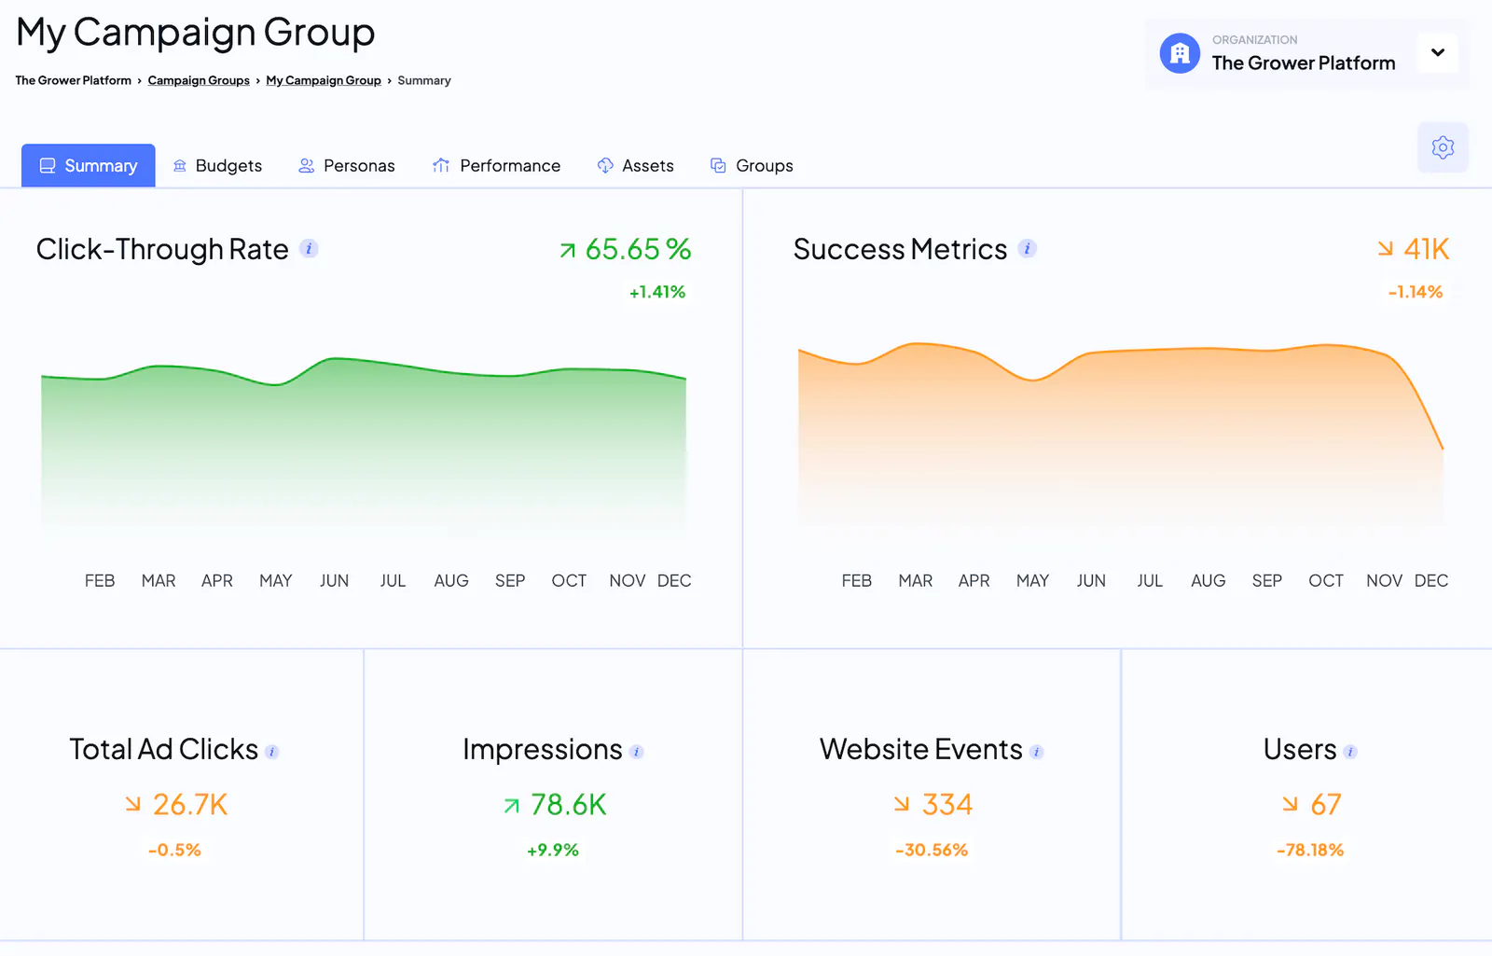Click the Success Metrics info icon
This screenshot has width=1492, height=956.
(x=1028, y=249)
